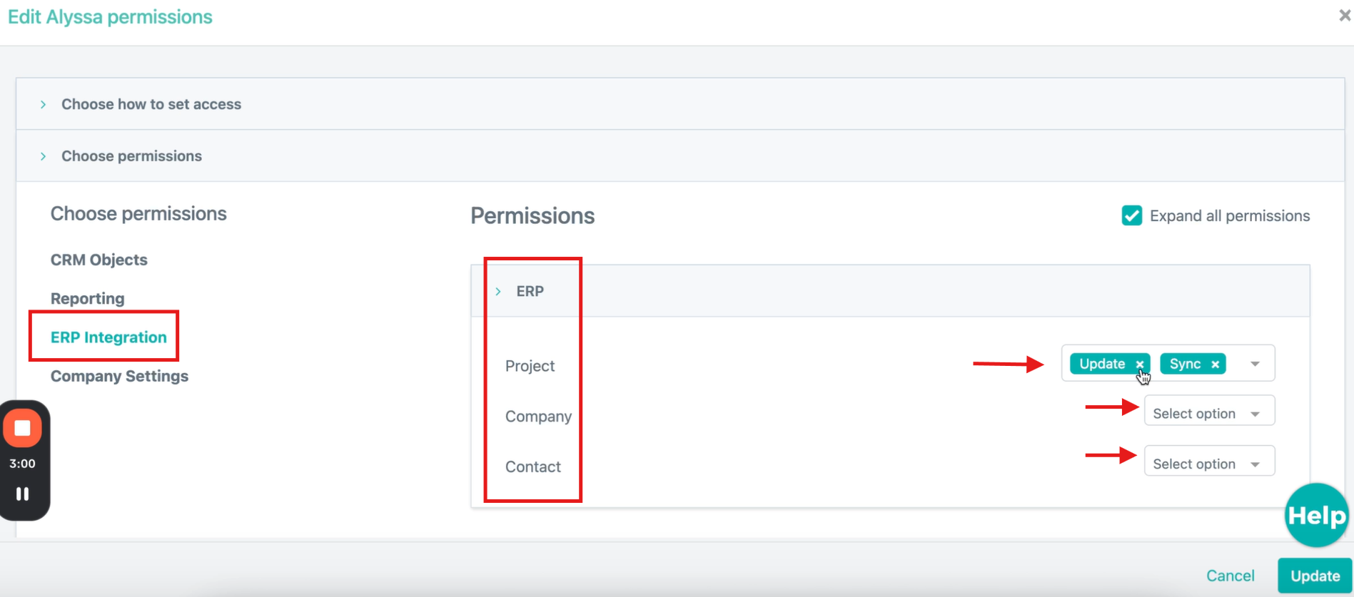Click the Update tag label
The width and height of the screenshot is (1354, 597).
click(x=1101, y=364)
